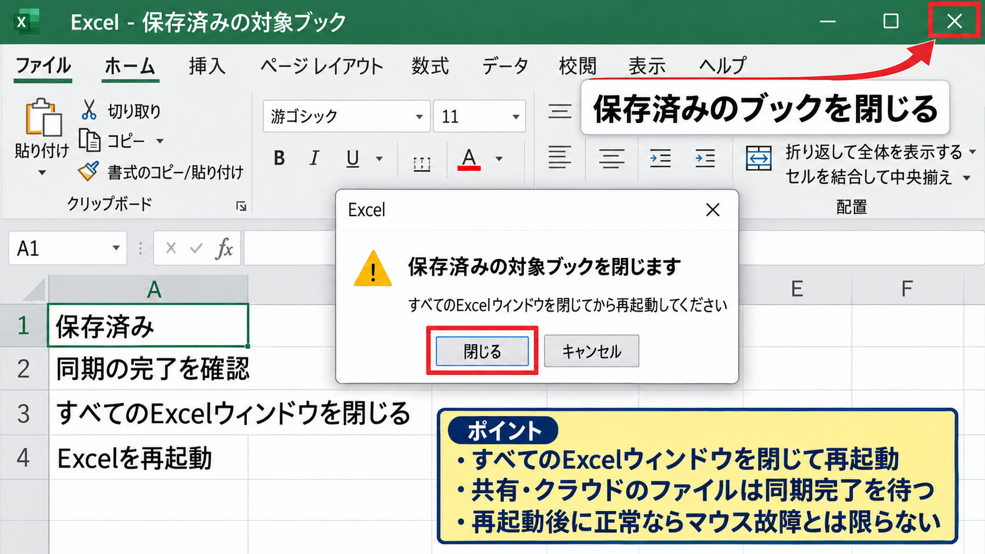Click the Decrease Indent icon

pyautogui.click(x=660, y=158)
